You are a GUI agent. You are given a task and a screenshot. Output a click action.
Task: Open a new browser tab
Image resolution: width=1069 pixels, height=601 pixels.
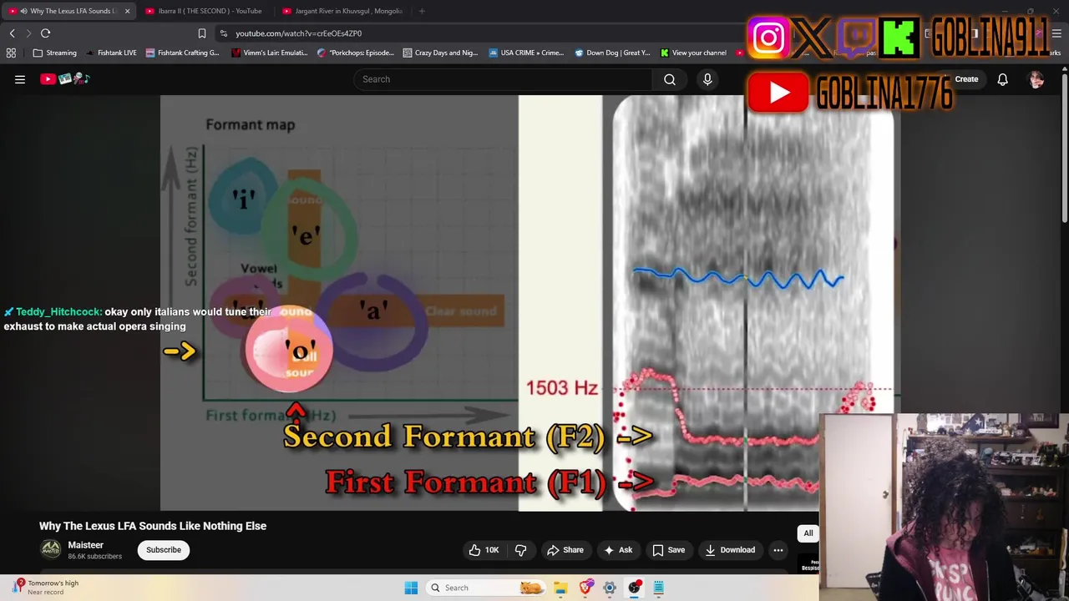422,11
